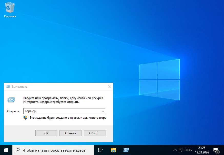Open the Корзина desktop icon
The width and height of the screenshot is (224, 155).
point(10,10)
